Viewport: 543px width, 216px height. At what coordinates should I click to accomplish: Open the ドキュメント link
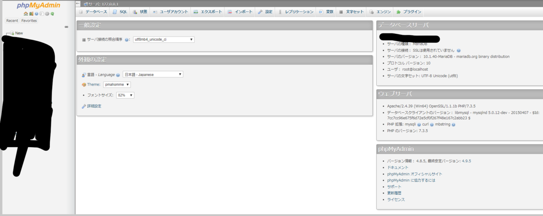pos(398,167)
